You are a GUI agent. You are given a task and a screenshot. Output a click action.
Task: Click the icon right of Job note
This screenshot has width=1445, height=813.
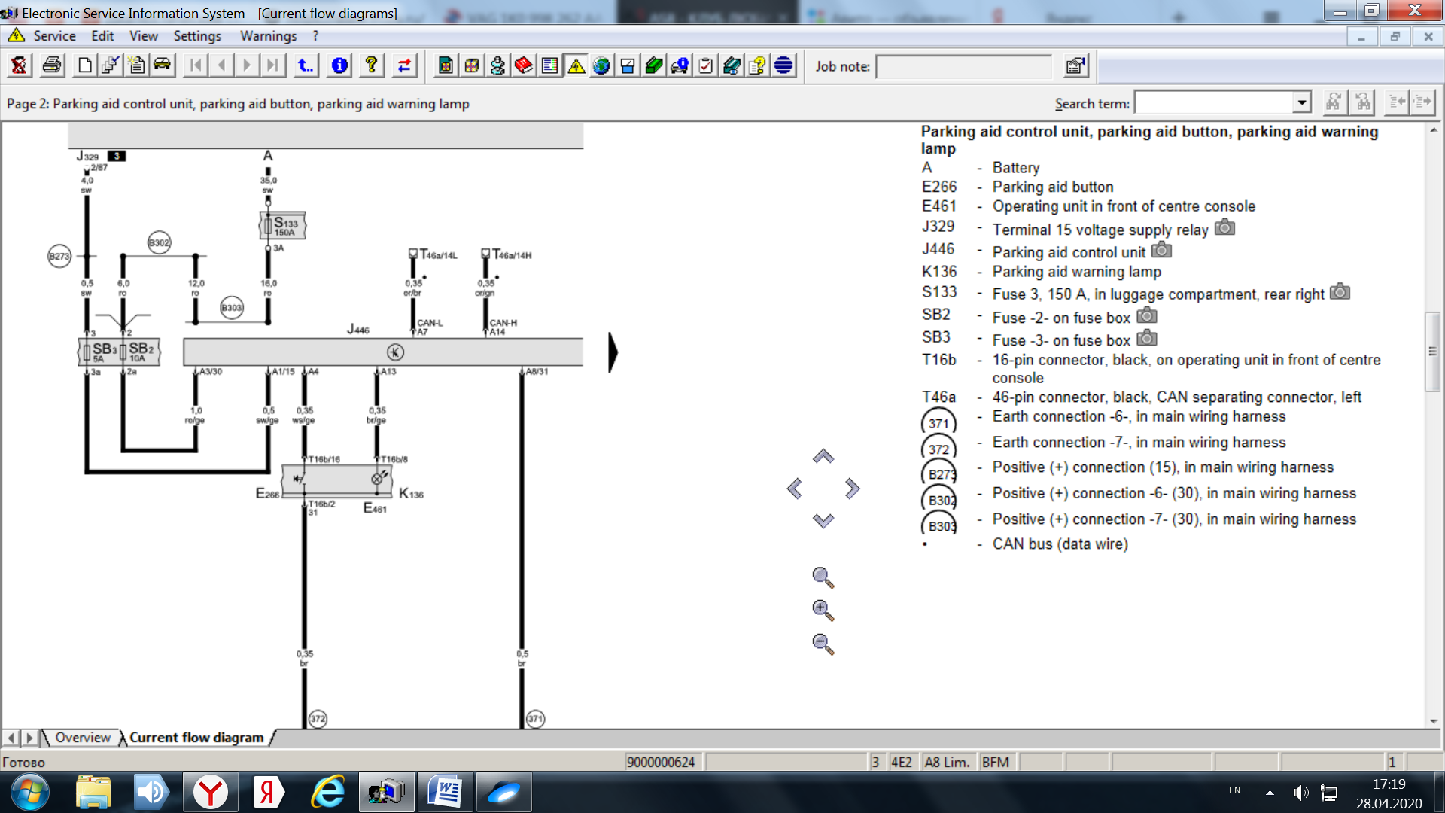[1076, 66]
